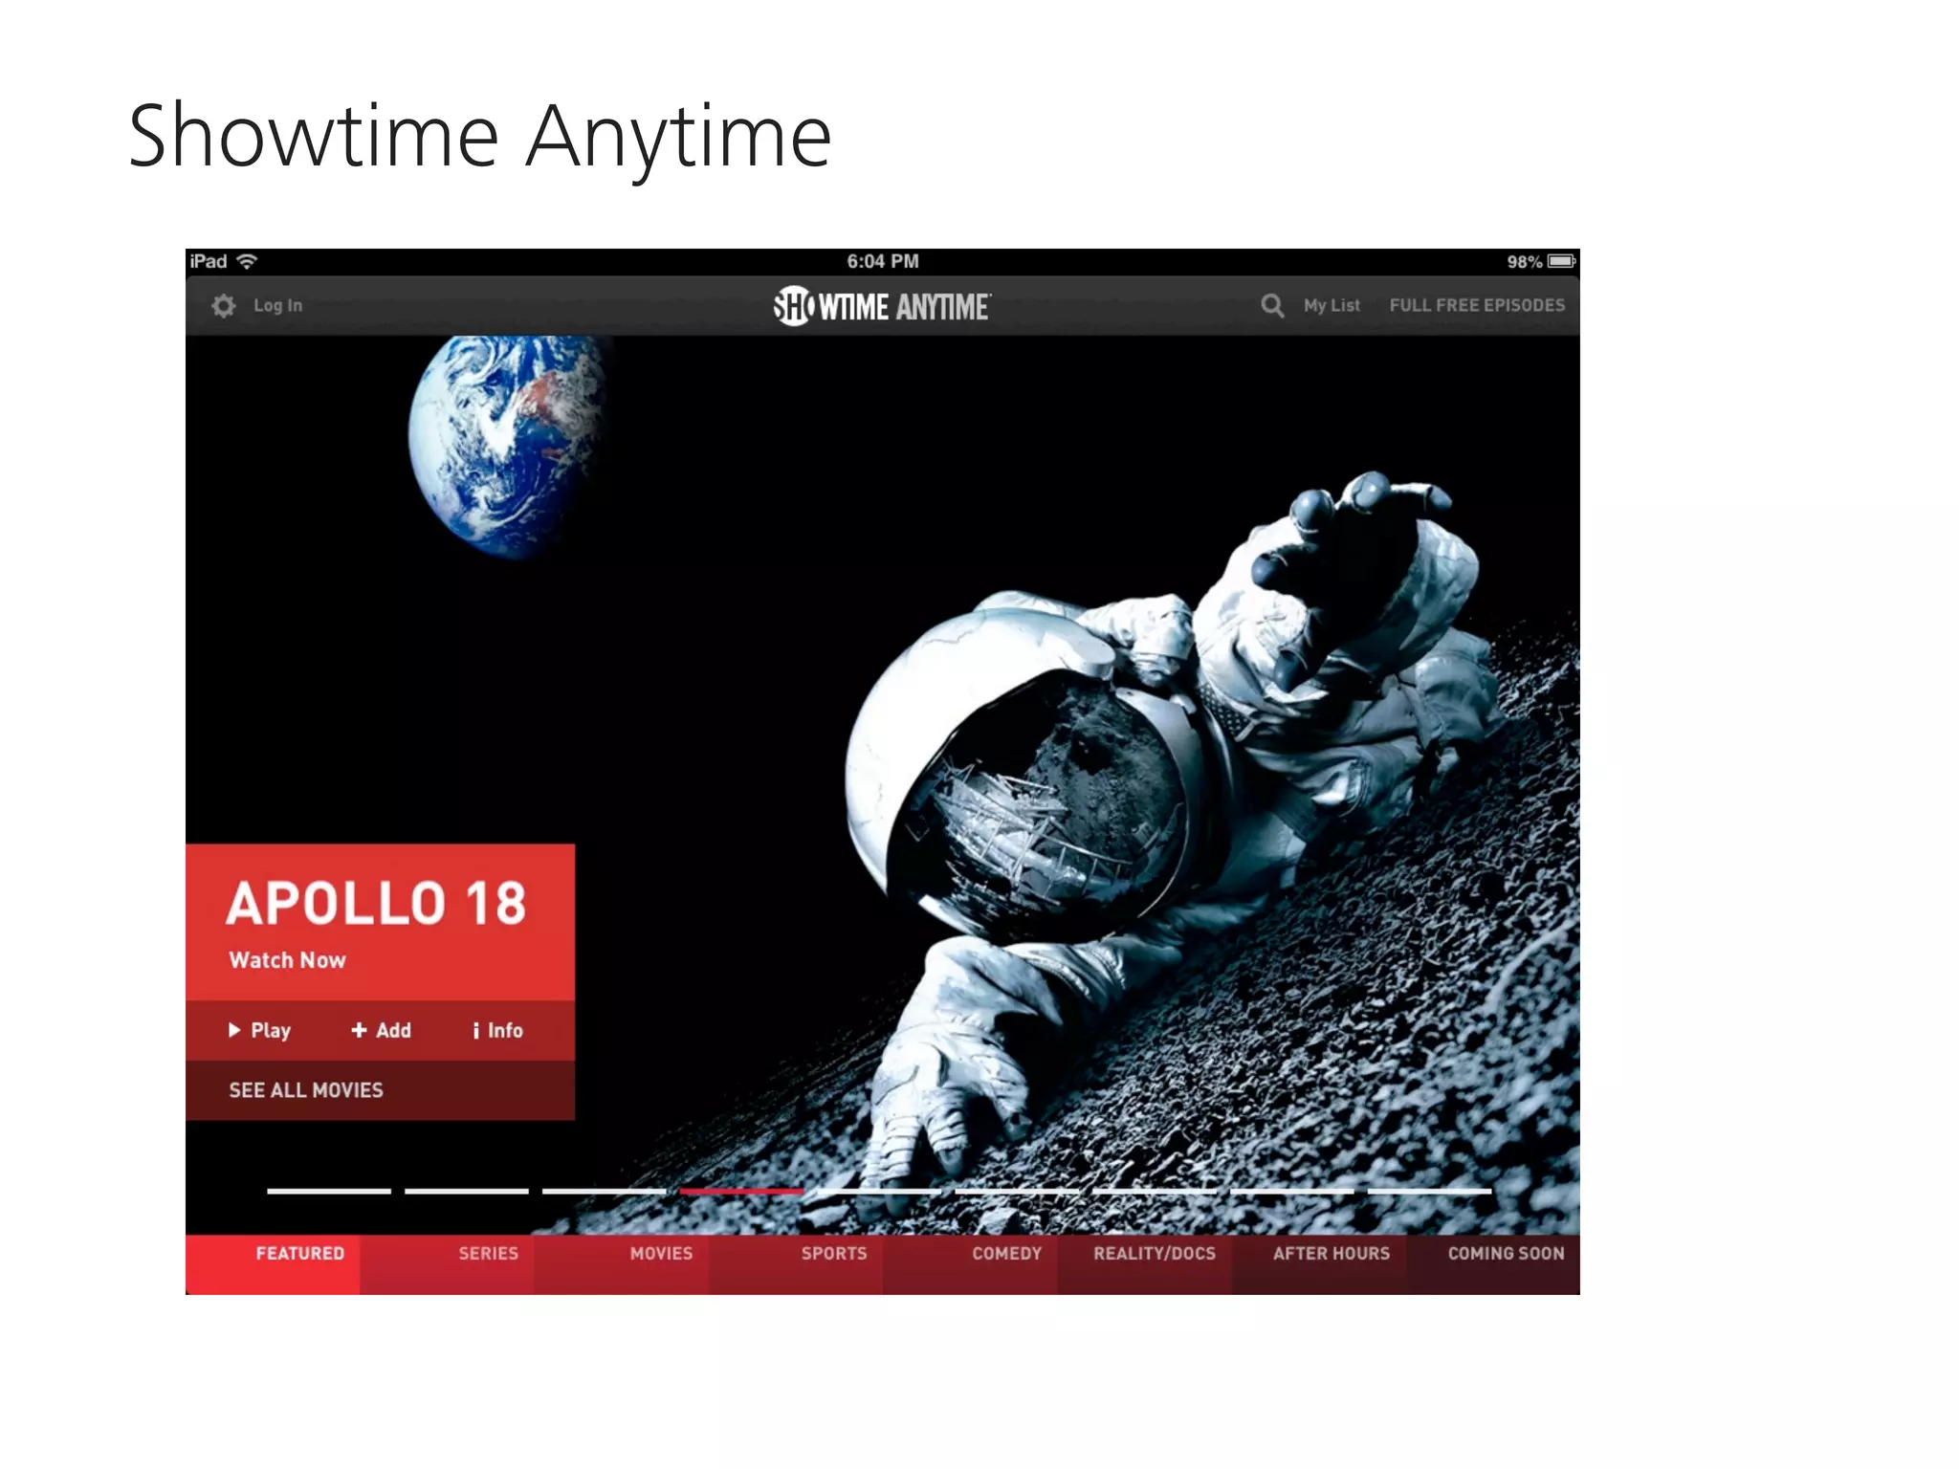Click the search magnifier icon
Screen dimensions: 1959x1469
(x=1271, y=306)
